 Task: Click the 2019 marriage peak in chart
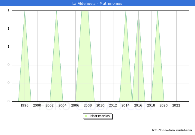(157, 56)
